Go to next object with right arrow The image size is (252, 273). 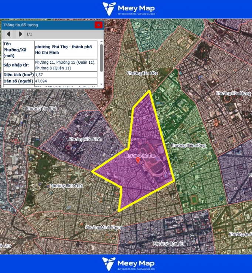(20, 34)
